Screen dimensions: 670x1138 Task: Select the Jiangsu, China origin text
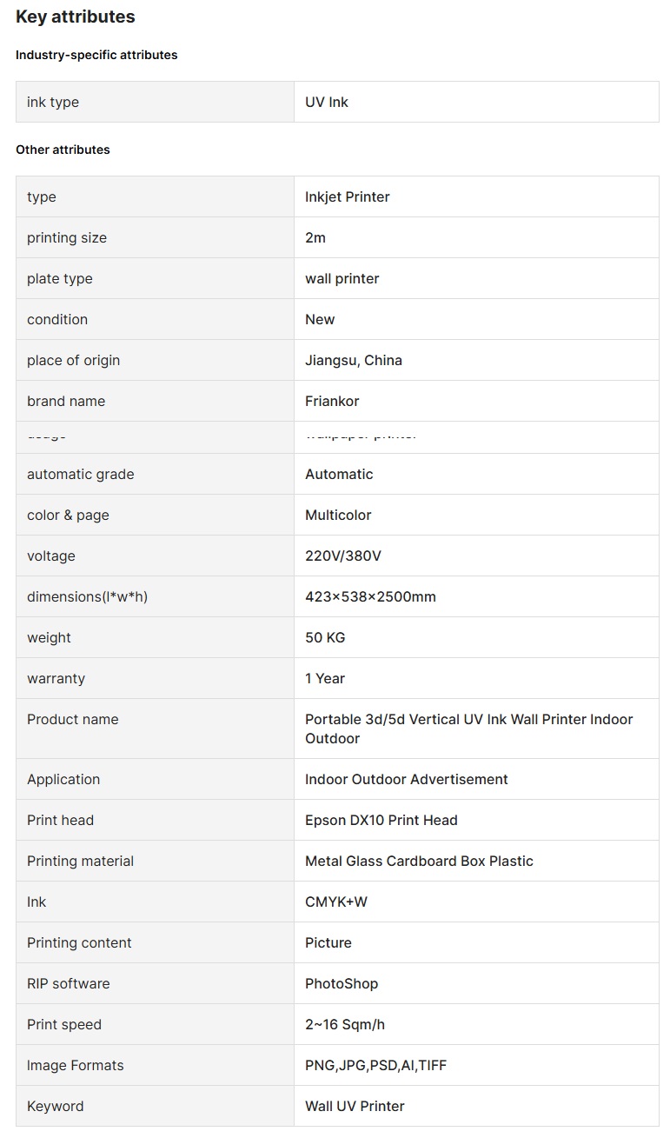[x=353, y=360]
